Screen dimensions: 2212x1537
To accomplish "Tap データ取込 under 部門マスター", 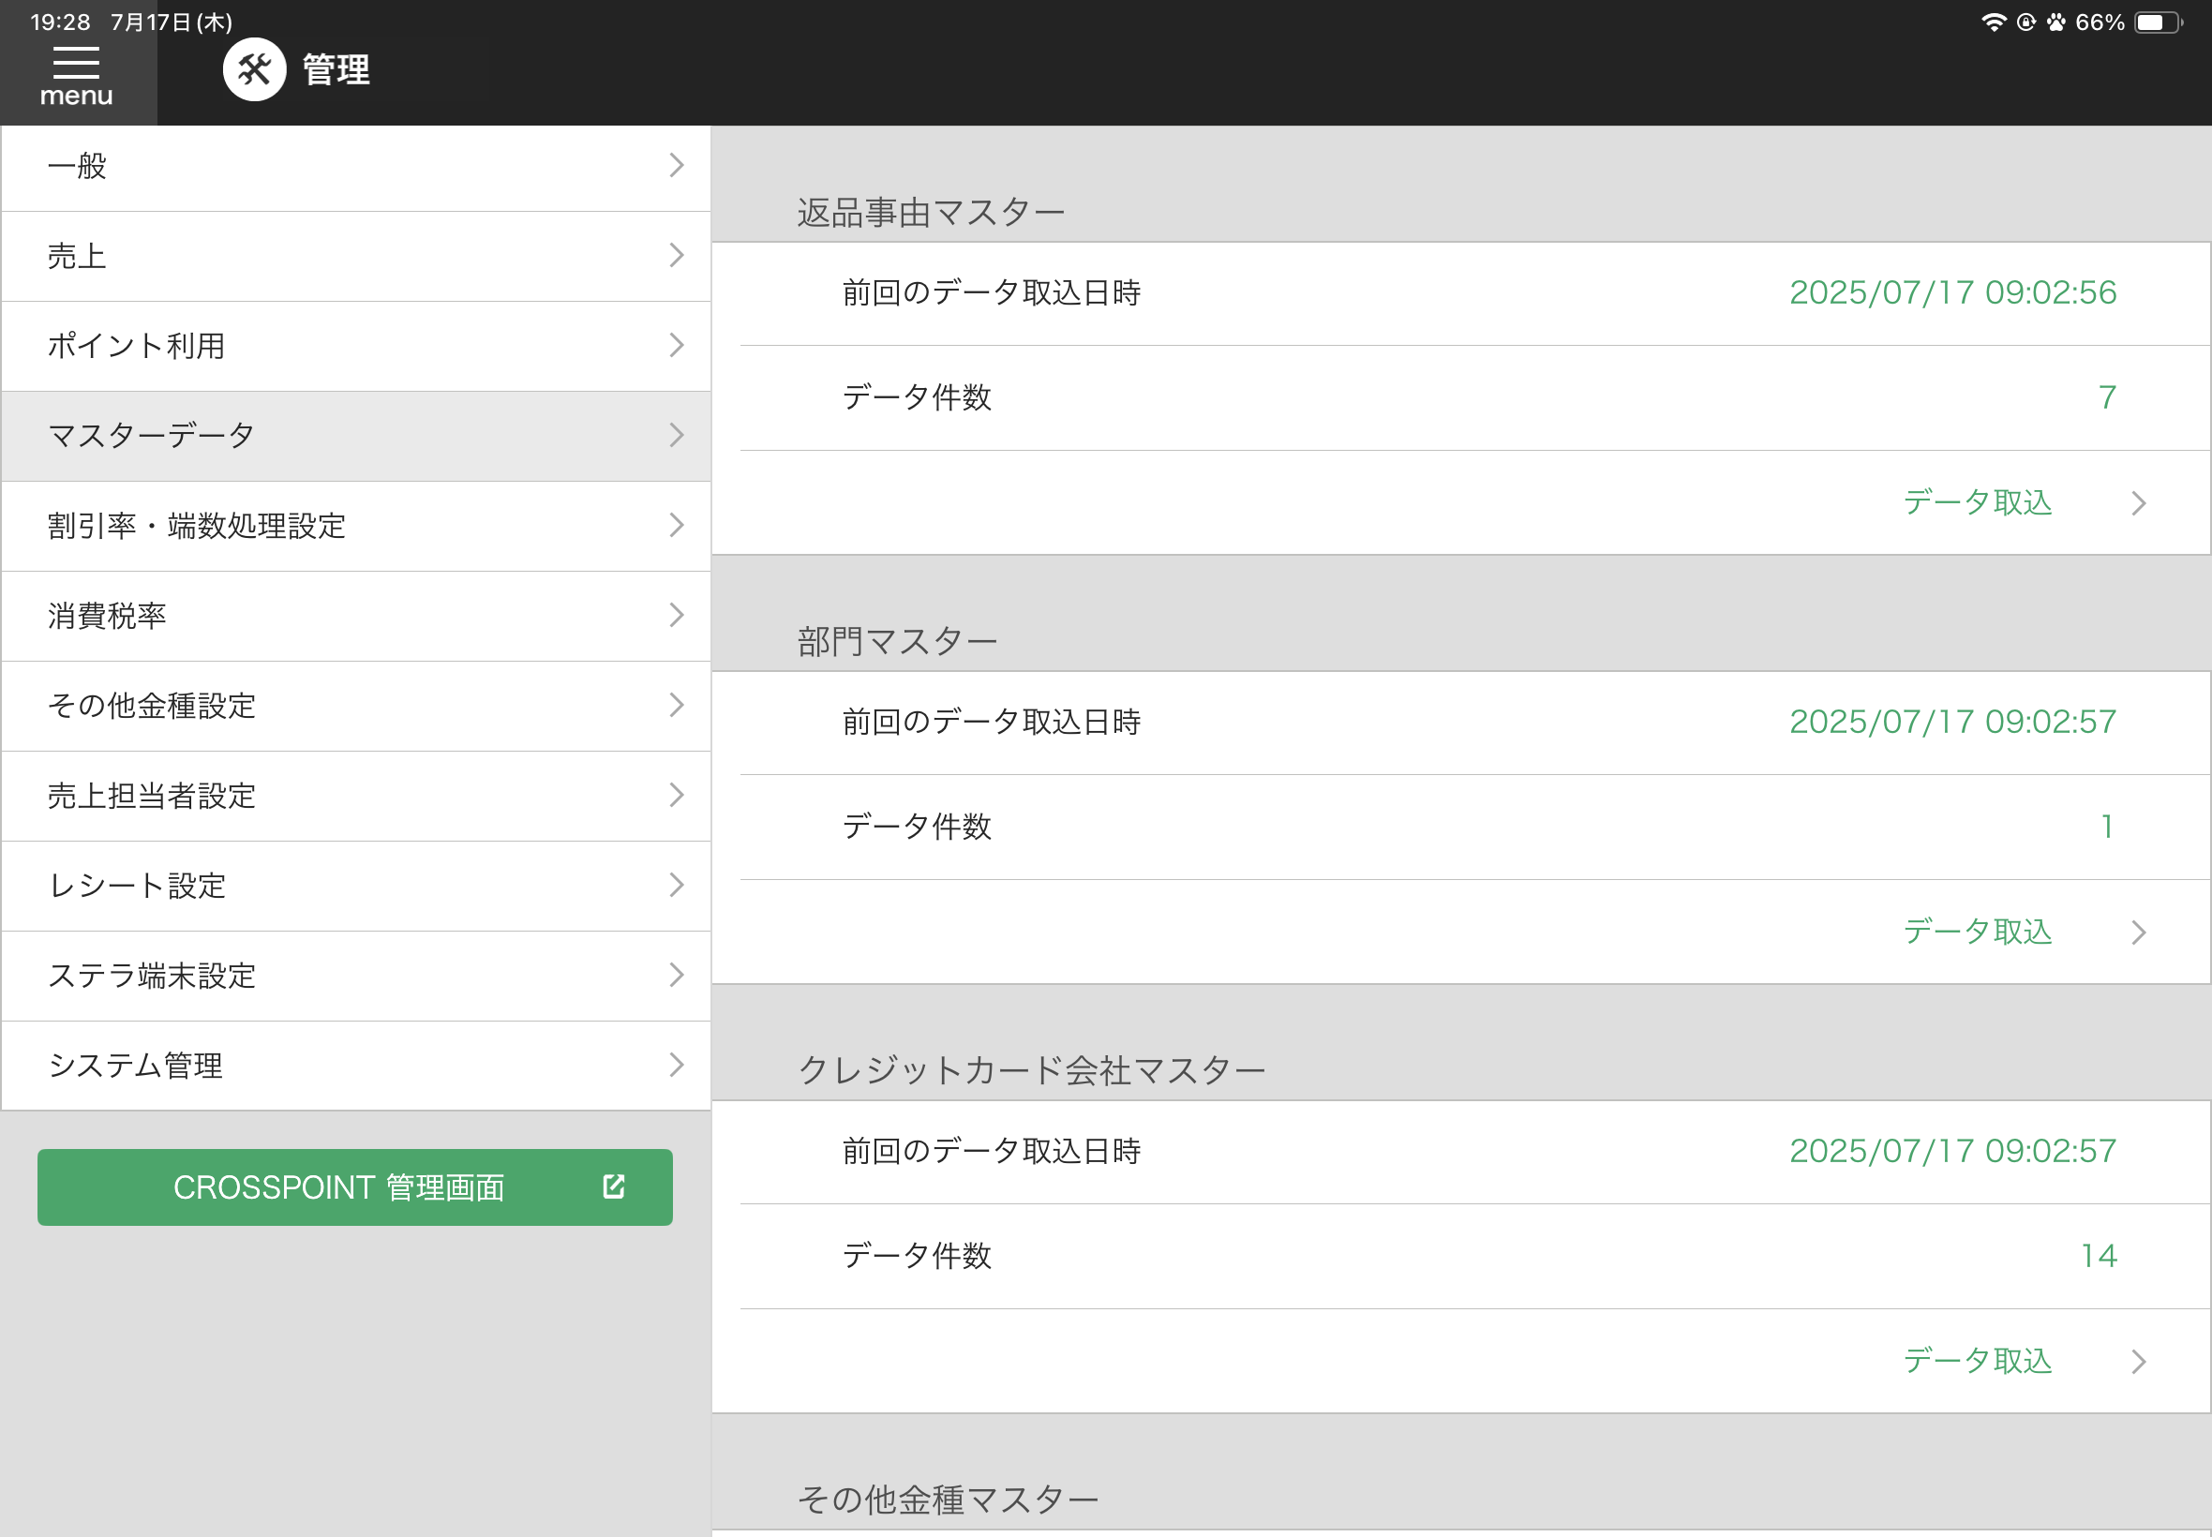I will click(1977, 933).
